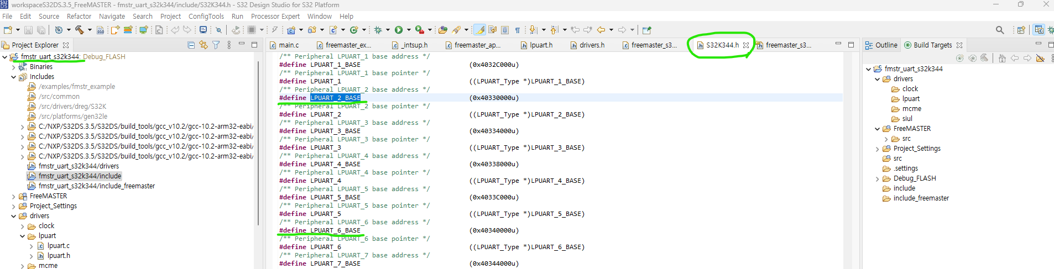This screenshot has height=269, width=1054.
Task: Click Back navigation yellow arrow
Action: [x=601, y=30]
